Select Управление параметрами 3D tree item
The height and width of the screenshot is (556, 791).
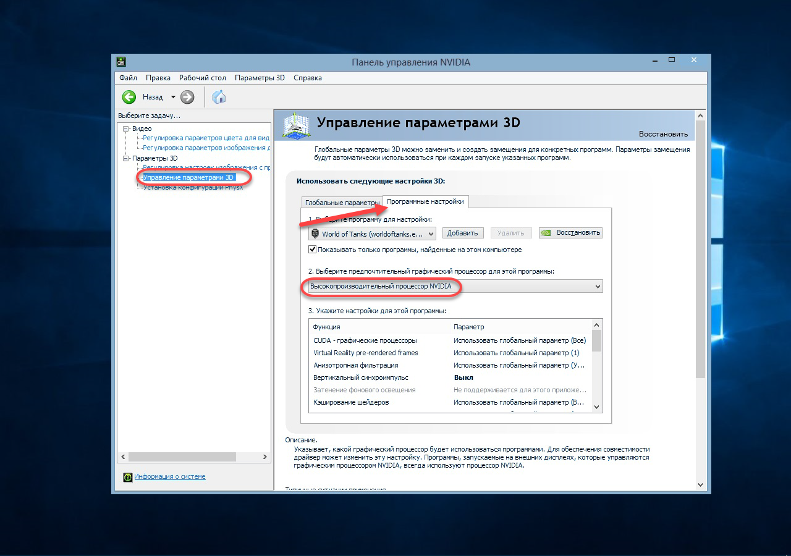pyautogui.click(x=188, y=177)
